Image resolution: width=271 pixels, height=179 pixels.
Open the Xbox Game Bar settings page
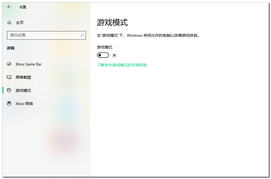coord(29,64)
